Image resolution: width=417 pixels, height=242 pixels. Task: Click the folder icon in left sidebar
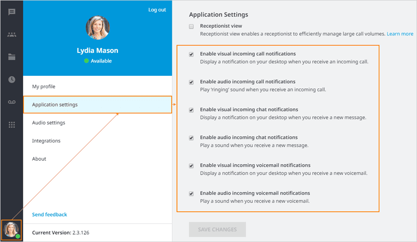coord(12,57)
